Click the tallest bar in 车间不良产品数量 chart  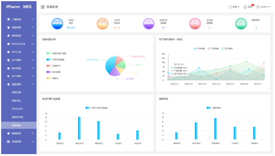point(80,128)
